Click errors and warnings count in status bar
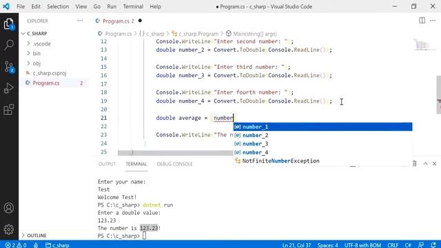The height and width of the screenshot is (248, 441). point(16,245)
